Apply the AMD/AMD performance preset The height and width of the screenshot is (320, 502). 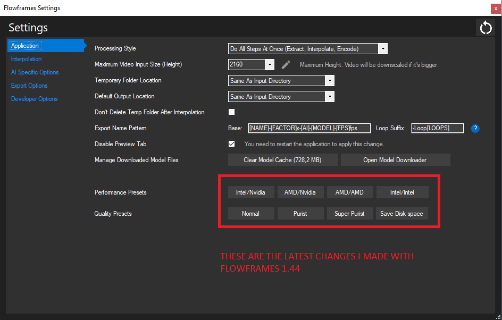click(x=349, y=192)
